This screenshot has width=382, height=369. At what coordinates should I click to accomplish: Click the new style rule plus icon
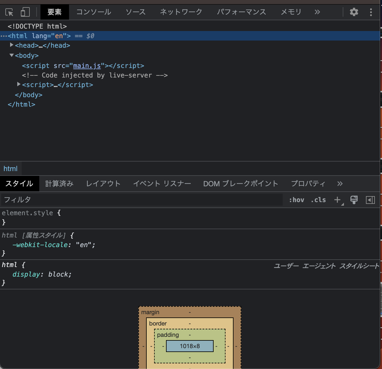337,200
